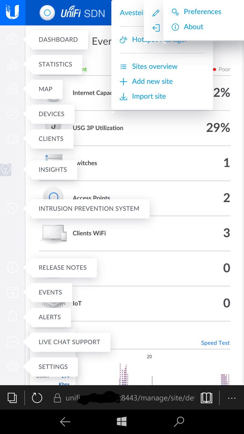This screenshot has height=434, width=244.
Task: Click the logout arrow icon
Action: point(156,28)
